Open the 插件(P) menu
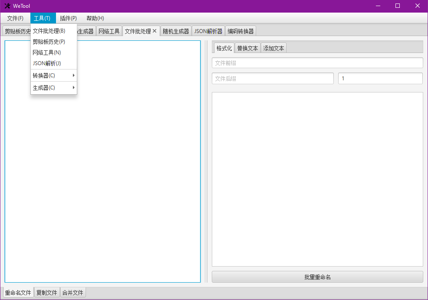This screenshot has height=300, width=428. 68,18
